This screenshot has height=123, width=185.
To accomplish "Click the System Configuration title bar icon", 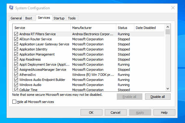I will [11, 8].
